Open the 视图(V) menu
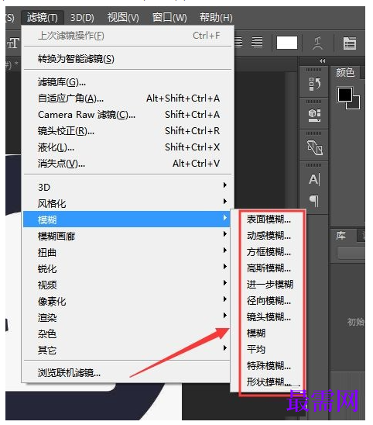Image resolution: width=373 pixels, height=425 pixels. click(x=123, y=18)
